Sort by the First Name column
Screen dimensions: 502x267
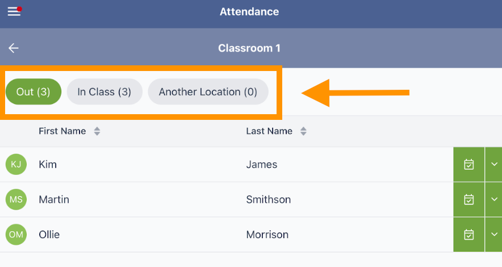pos(62,131)
